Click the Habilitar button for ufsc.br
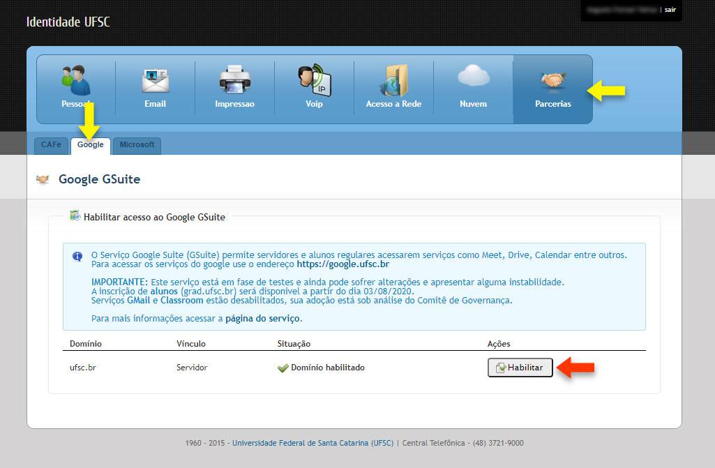This screenshot has width=715, height=468. click(520, 368)
